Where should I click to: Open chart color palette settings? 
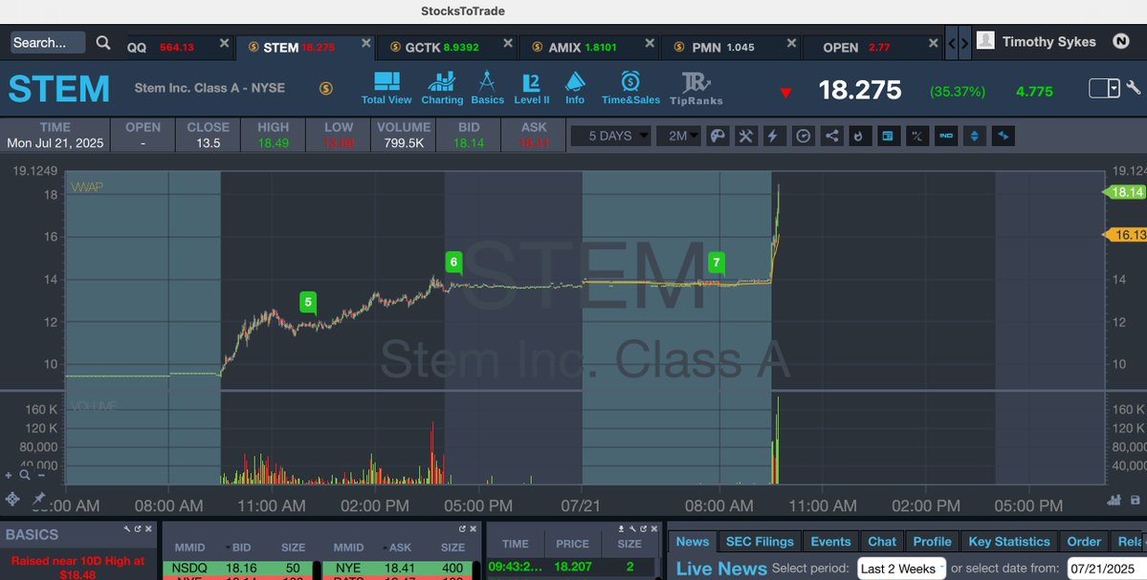click(x=717, y=136)
